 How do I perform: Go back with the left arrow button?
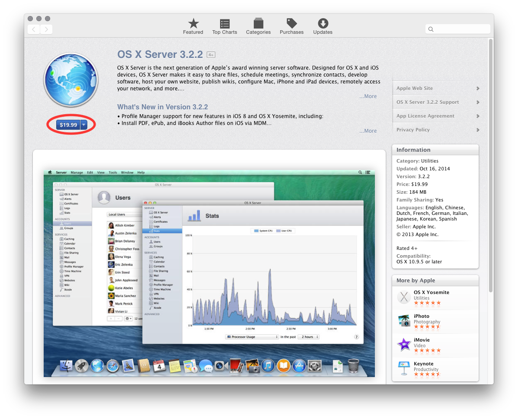pyautogui.click(x=34, y=29)
